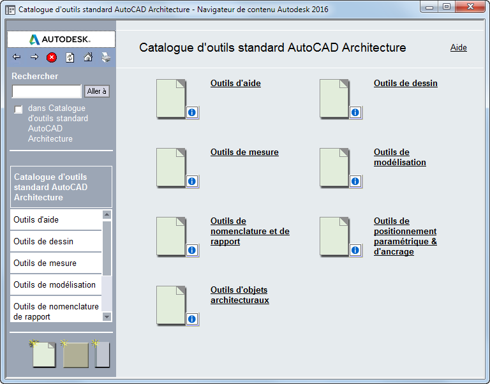Image resolution: width=490 pixels, height=384 pixels.
Task: Refresh the catalogue page
Action: tap(70, 57)
